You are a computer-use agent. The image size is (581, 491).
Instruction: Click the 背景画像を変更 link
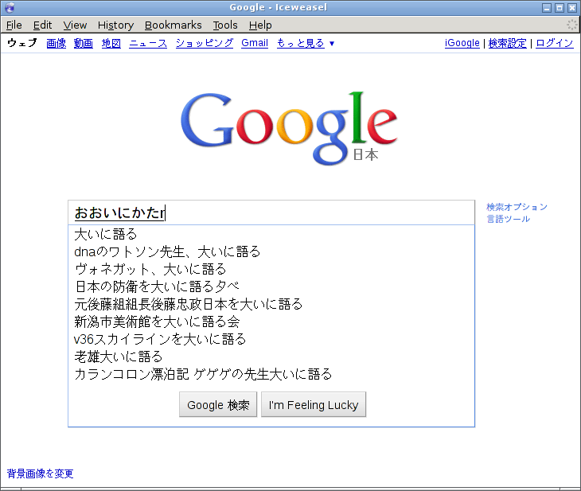click(x=41, y=473)
